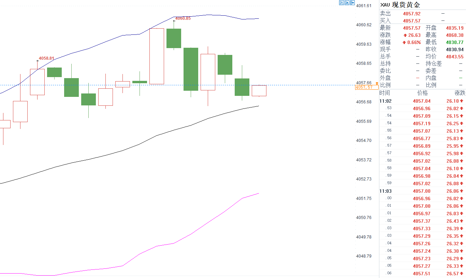466x278 pixels.
Task: Click the 4059.63 price axis label
Action: (364, 44)
